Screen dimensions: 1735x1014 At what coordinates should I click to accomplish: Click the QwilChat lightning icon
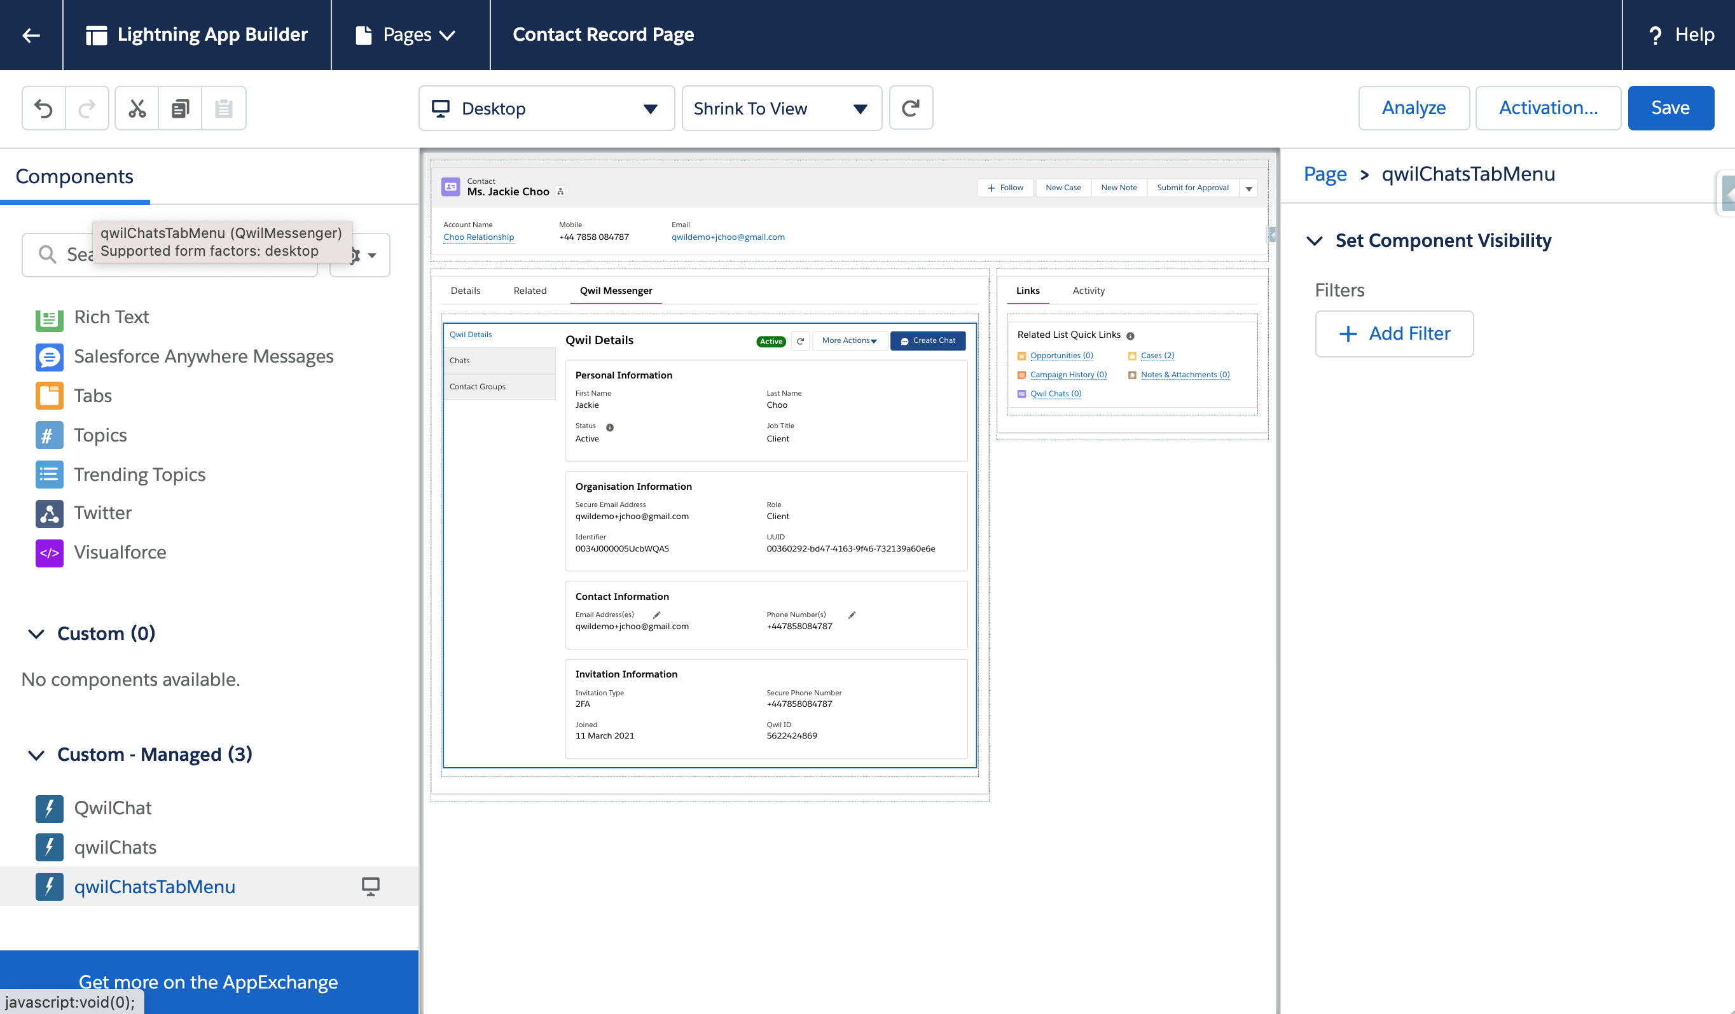point(50,809)
